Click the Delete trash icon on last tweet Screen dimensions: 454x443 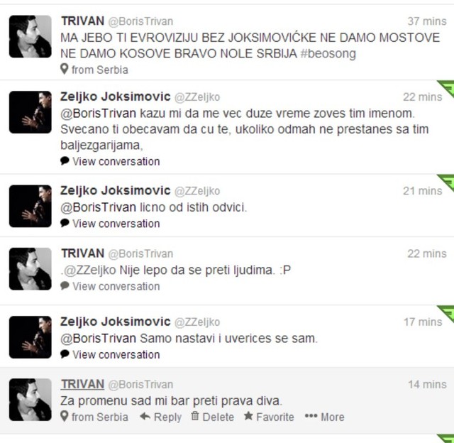pos(195,416)
